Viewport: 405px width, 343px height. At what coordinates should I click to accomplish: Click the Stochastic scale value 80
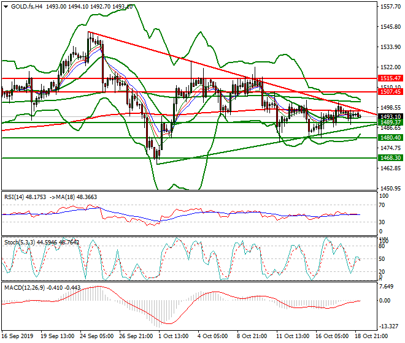pos(382,246)
